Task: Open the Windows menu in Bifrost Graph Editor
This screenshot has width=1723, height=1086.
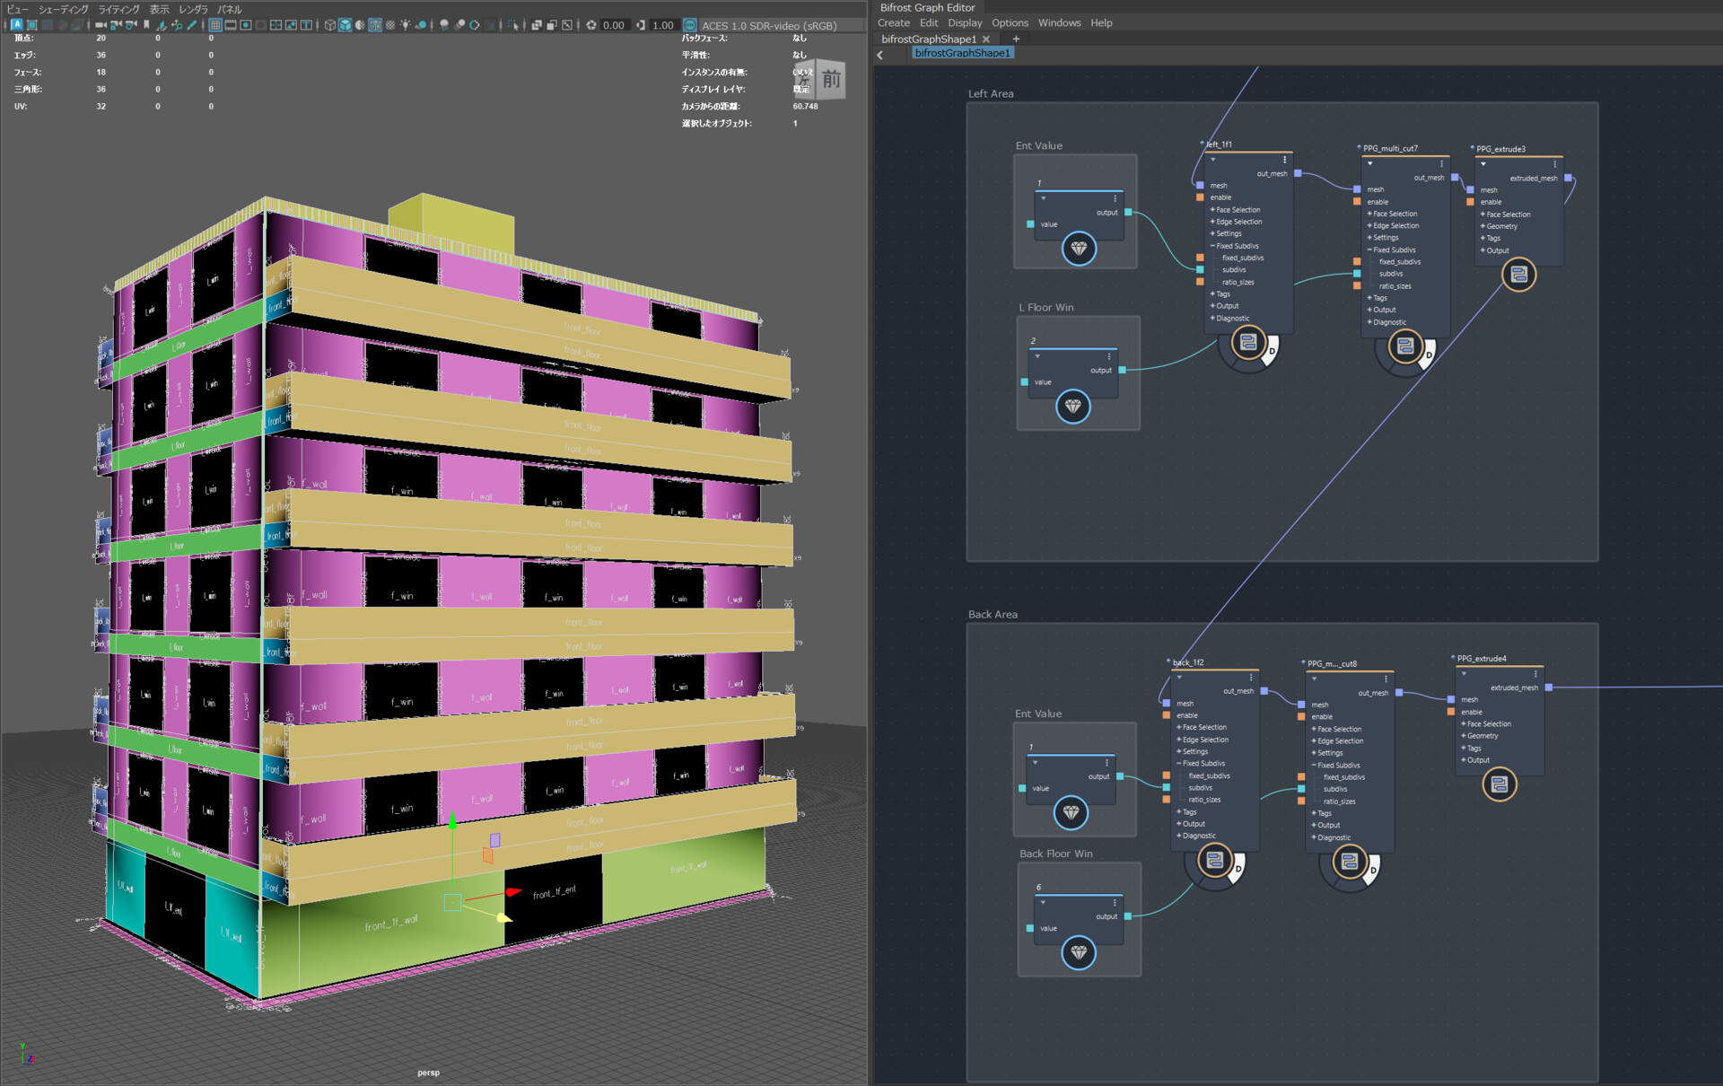Action: pos(1060,22)
